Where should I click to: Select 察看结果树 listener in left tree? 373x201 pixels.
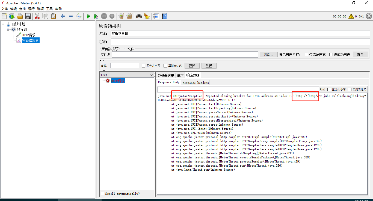click(31, 40)
